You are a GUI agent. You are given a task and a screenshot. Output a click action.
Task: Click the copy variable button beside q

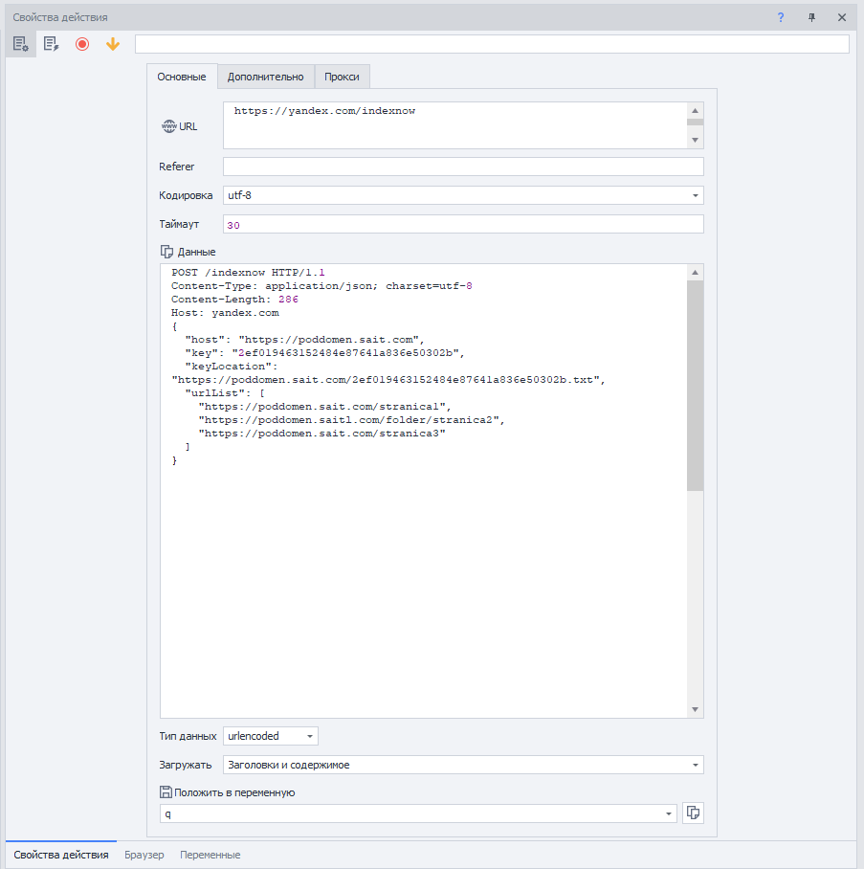click(x=693, y=813)
